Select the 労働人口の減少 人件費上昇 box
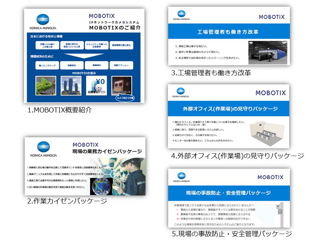 click(47, 45)
